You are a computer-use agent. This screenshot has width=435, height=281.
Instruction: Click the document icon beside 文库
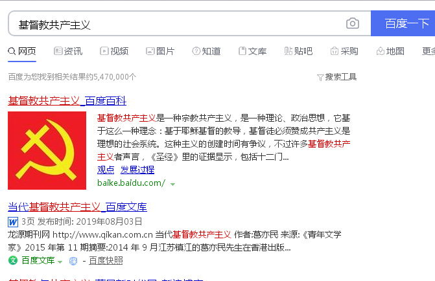242,51
